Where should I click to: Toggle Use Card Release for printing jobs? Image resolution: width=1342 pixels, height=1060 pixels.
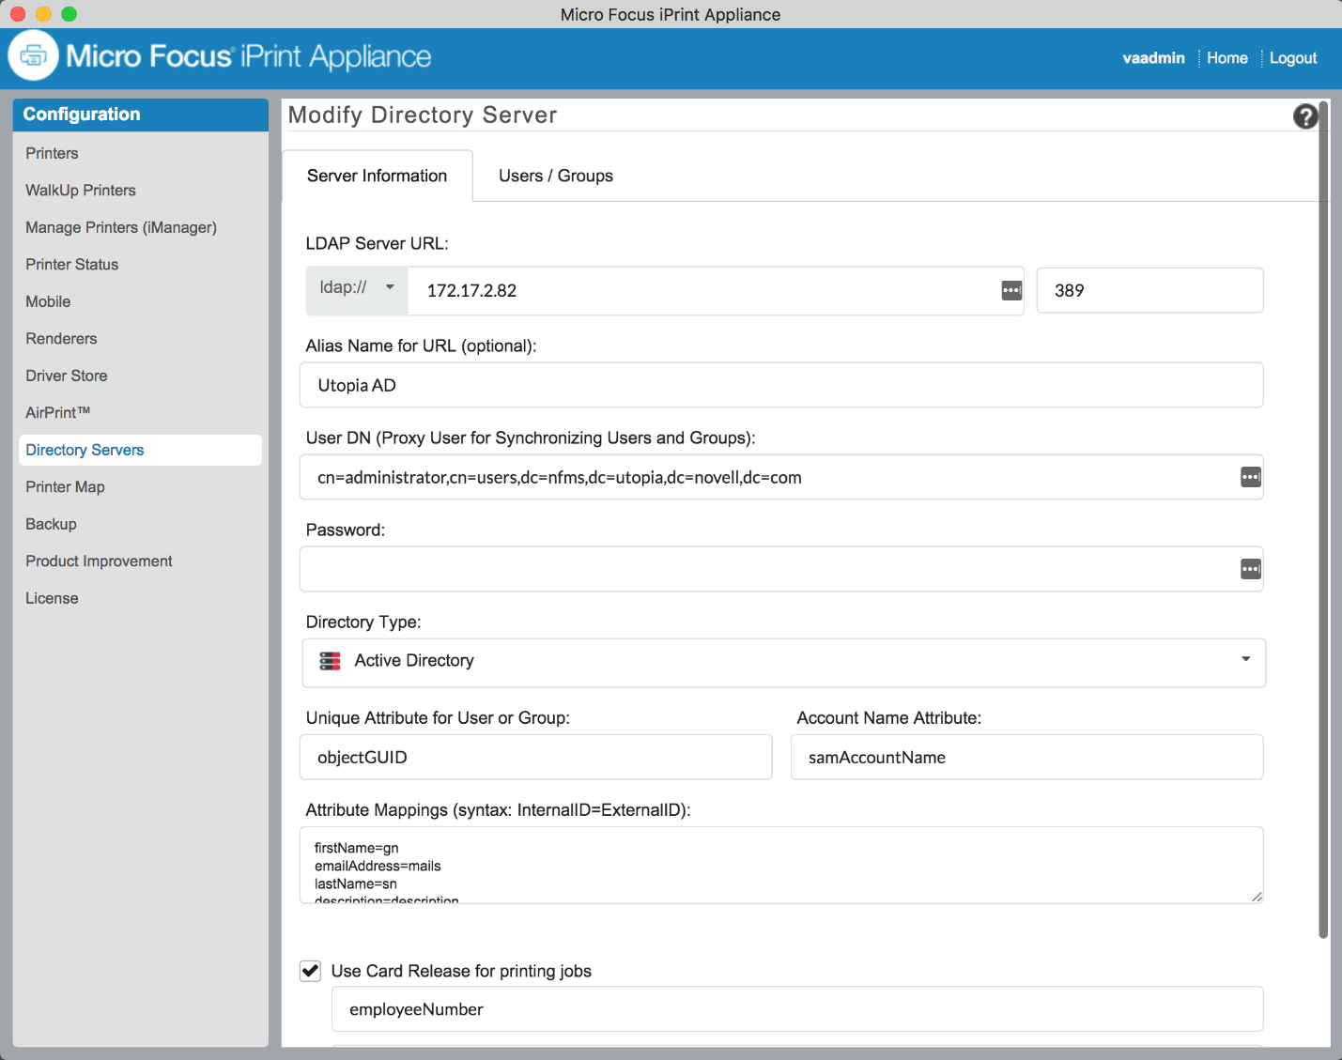pyautogui.click(x=310, y=971)
